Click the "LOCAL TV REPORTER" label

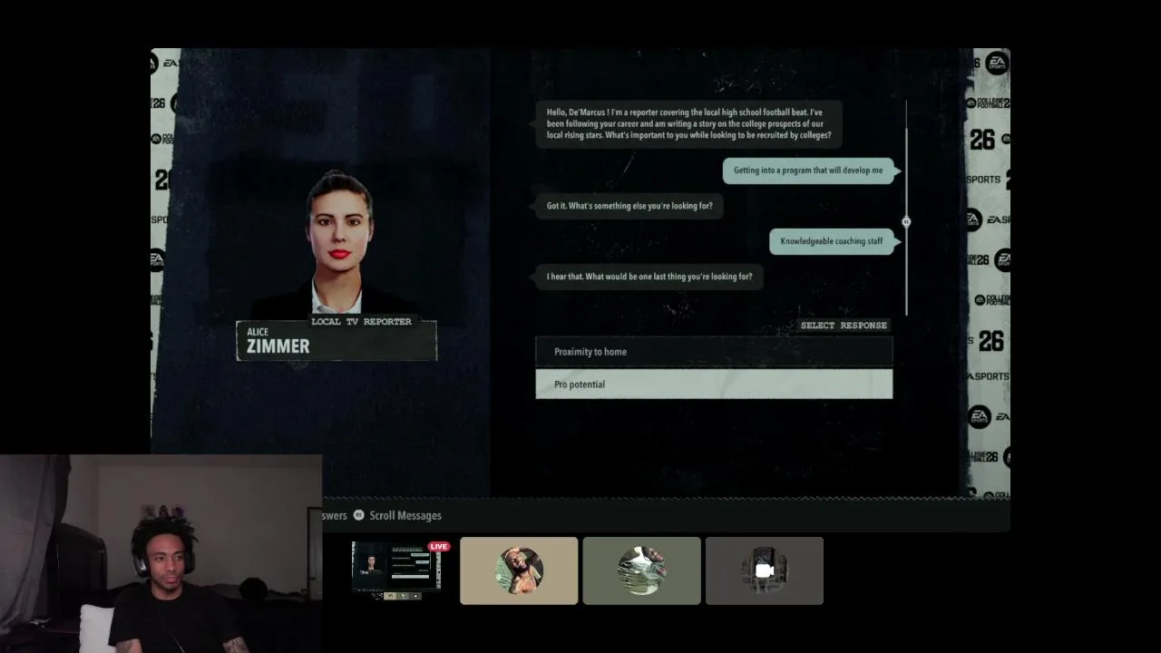361,321
